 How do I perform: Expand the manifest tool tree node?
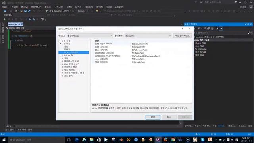63,61
